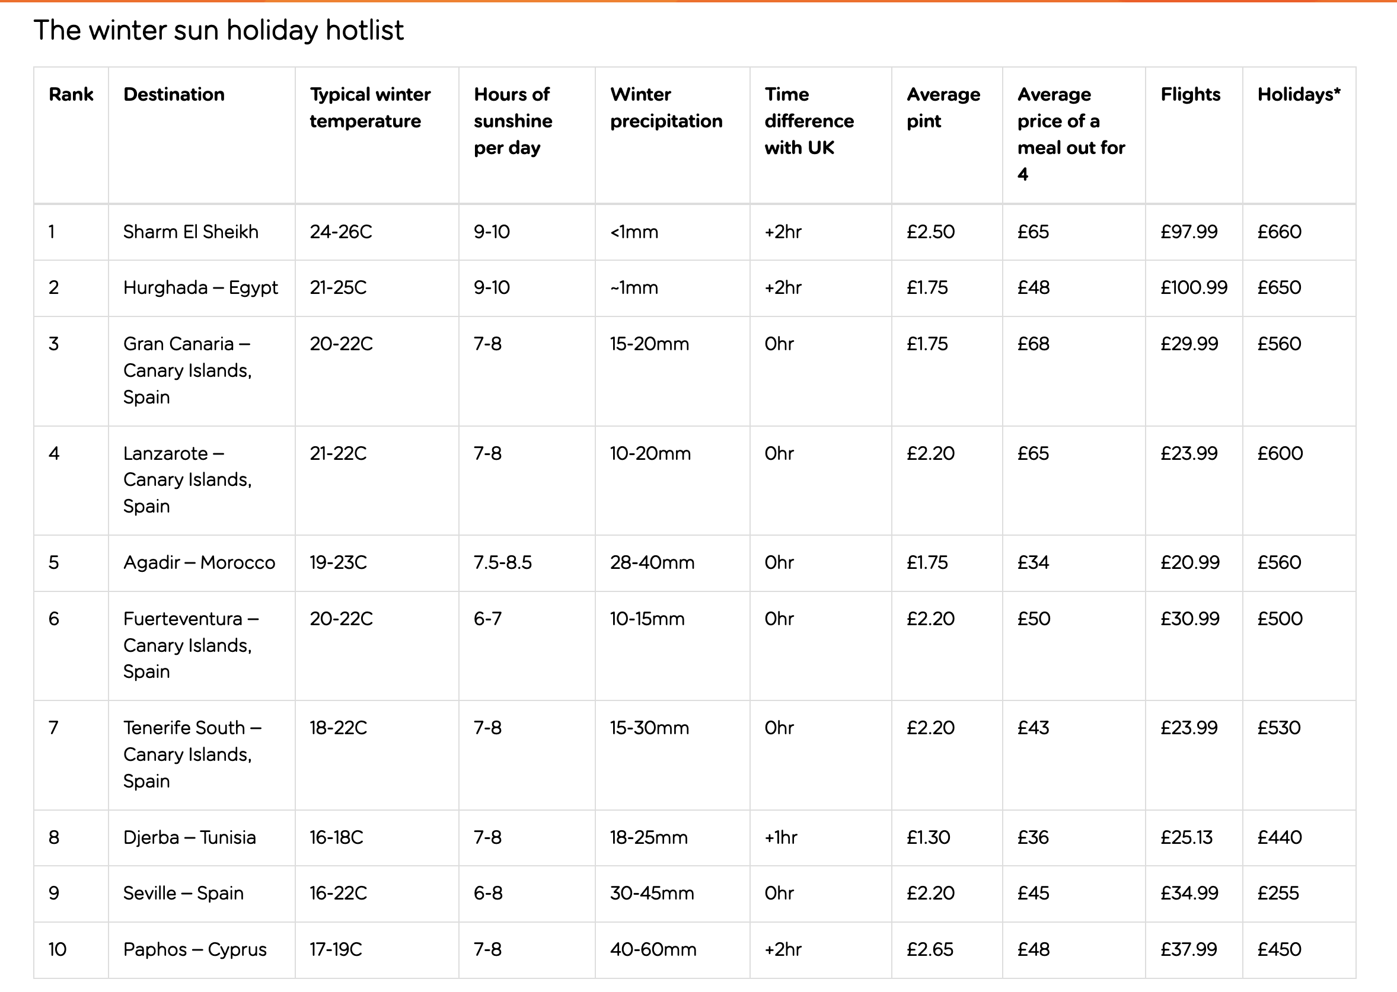Click the Time difference with UK header
This screenshot has width=1397, height=992.
(x=809, y=120)
